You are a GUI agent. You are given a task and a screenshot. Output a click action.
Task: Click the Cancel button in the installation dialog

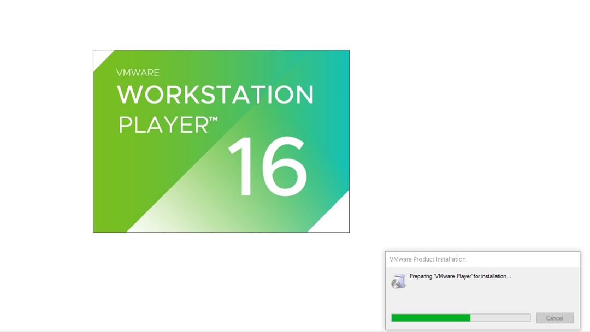pyautogui.click(x=554, y=318)
